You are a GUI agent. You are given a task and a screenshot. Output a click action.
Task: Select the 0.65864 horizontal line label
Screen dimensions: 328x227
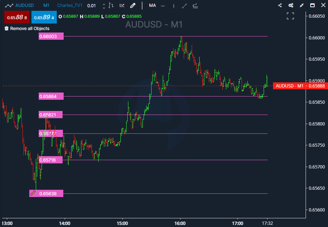[51, 96]
